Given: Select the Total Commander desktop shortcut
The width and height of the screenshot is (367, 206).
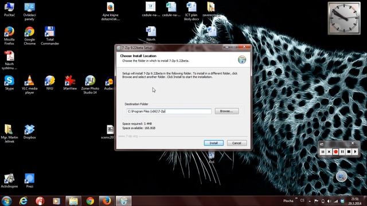Looking at the screenshot, I should 50,35.
